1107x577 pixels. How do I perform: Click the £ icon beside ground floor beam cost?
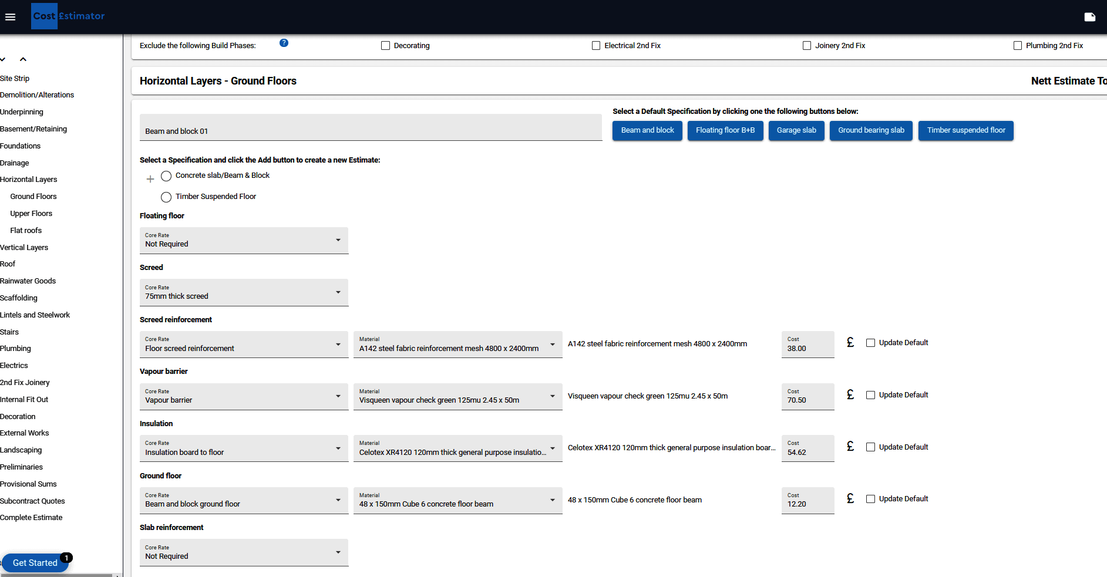pos(850,498)
